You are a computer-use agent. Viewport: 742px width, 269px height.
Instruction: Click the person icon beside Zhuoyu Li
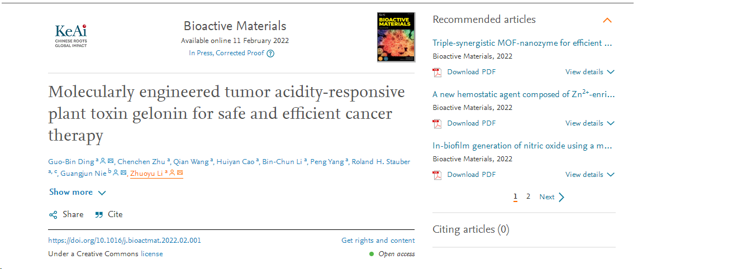tap(172, 174)
